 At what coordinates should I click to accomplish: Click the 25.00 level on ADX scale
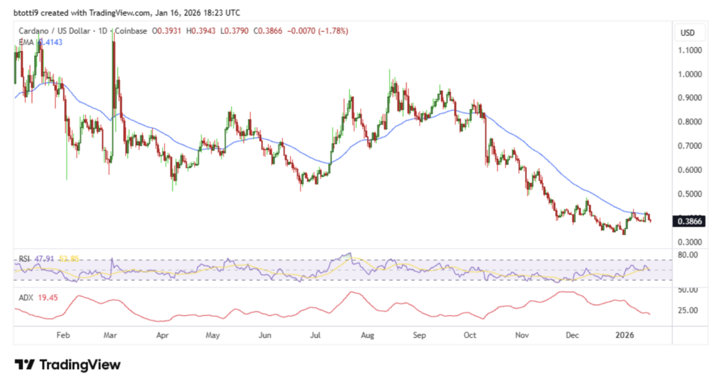tap(688, 310)
